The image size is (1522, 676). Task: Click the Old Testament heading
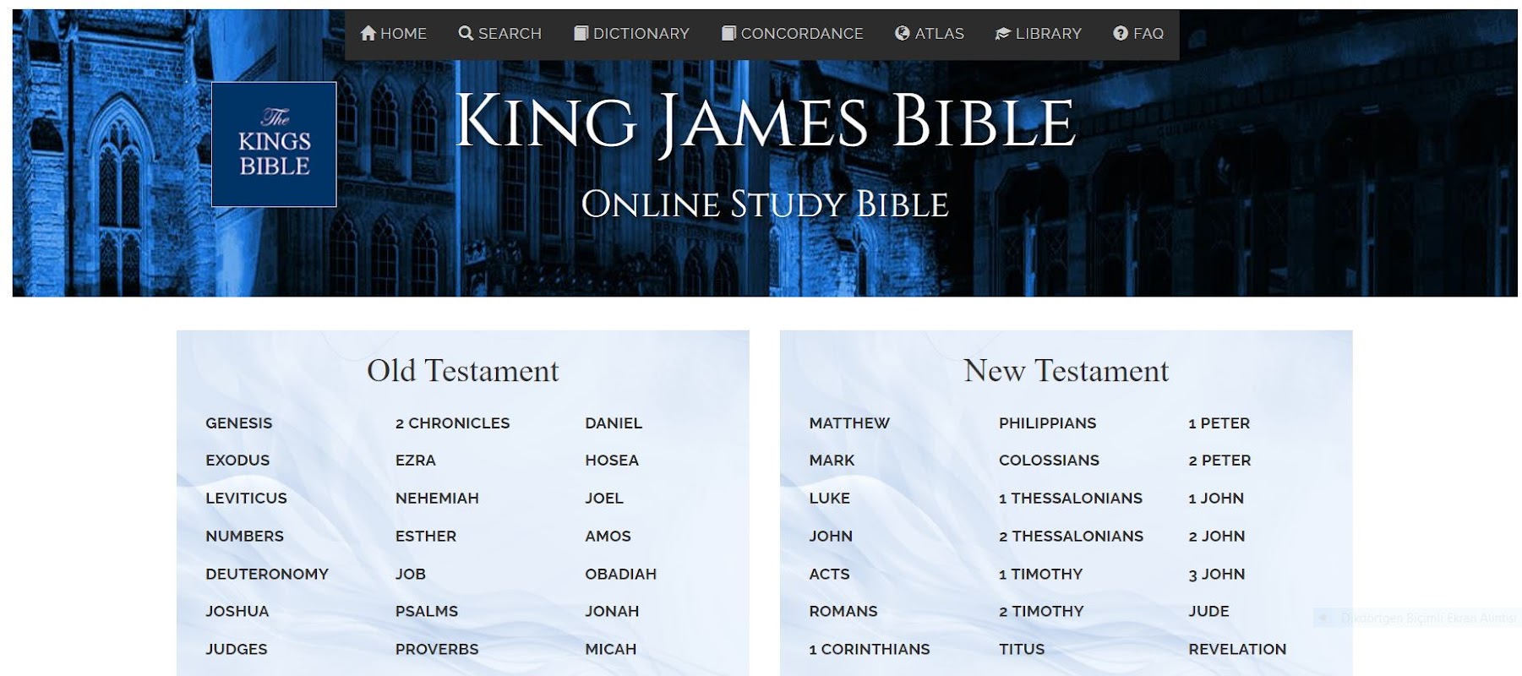(463, 371)
